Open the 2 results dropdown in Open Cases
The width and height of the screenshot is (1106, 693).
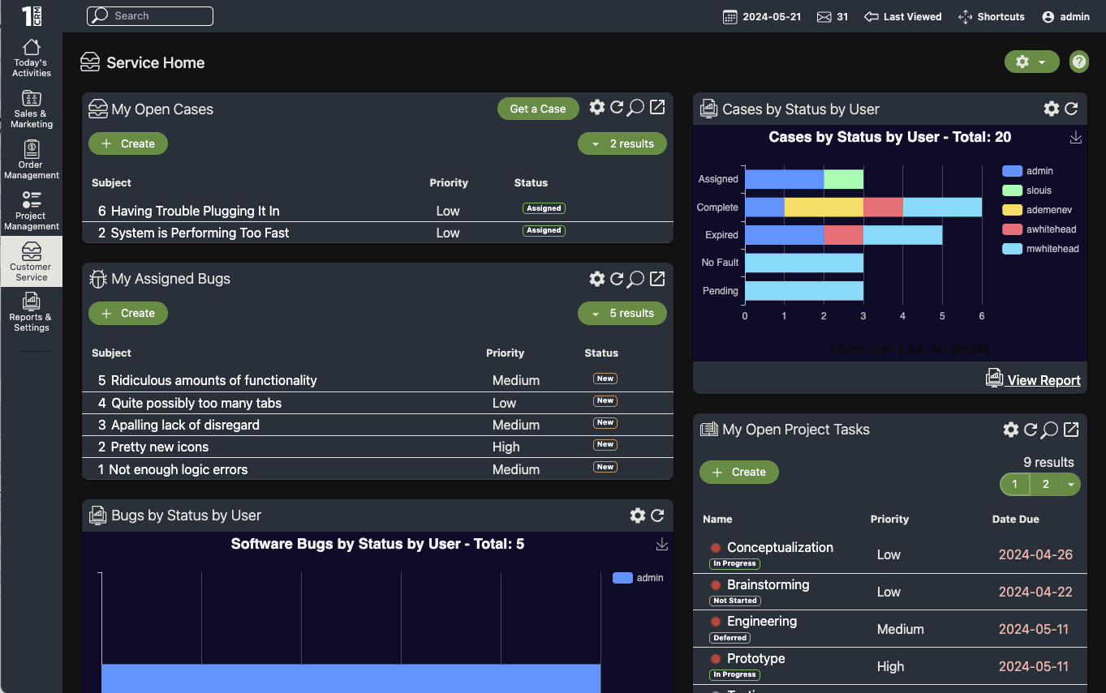point(622,143)
